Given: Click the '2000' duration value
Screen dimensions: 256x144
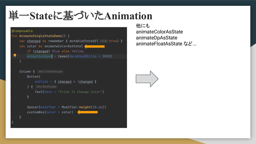Looking at the screenshot, I should click(106, 56).
